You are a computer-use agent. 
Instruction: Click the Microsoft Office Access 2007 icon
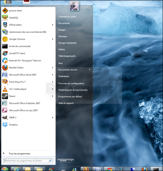click(x=5, y=110)
